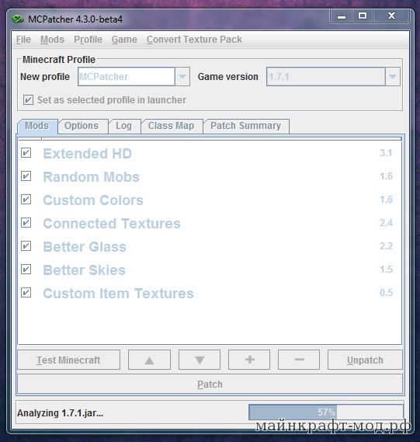The image size is (420, 442).
Task: Click Custom Item Textures version 0.5
Action: click(386, 292)
